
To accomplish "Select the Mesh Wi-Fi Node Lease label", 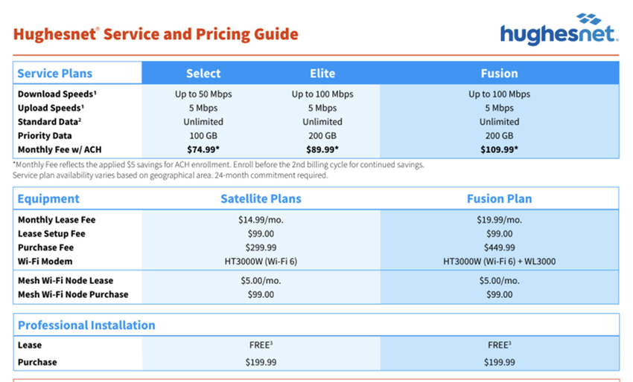I will click(66, 281).
